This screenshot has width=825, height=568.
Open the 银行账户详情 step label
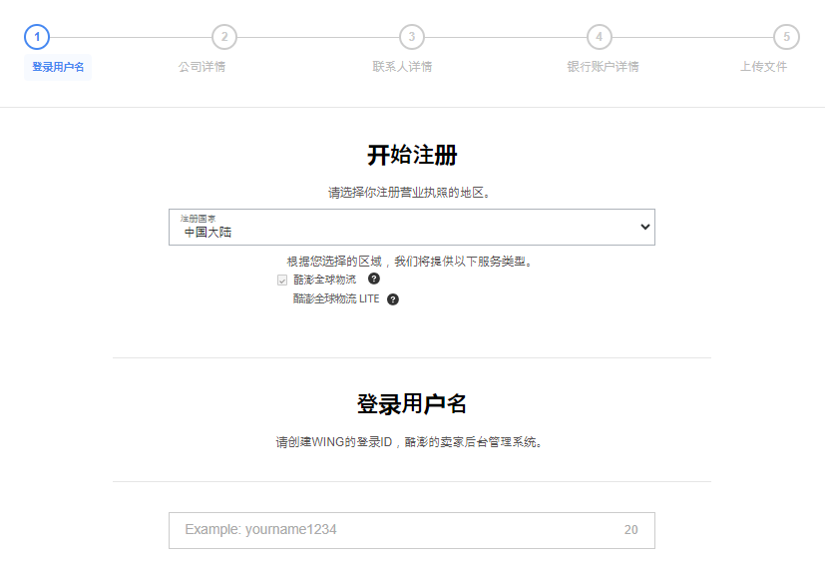(x=603, y=67)
